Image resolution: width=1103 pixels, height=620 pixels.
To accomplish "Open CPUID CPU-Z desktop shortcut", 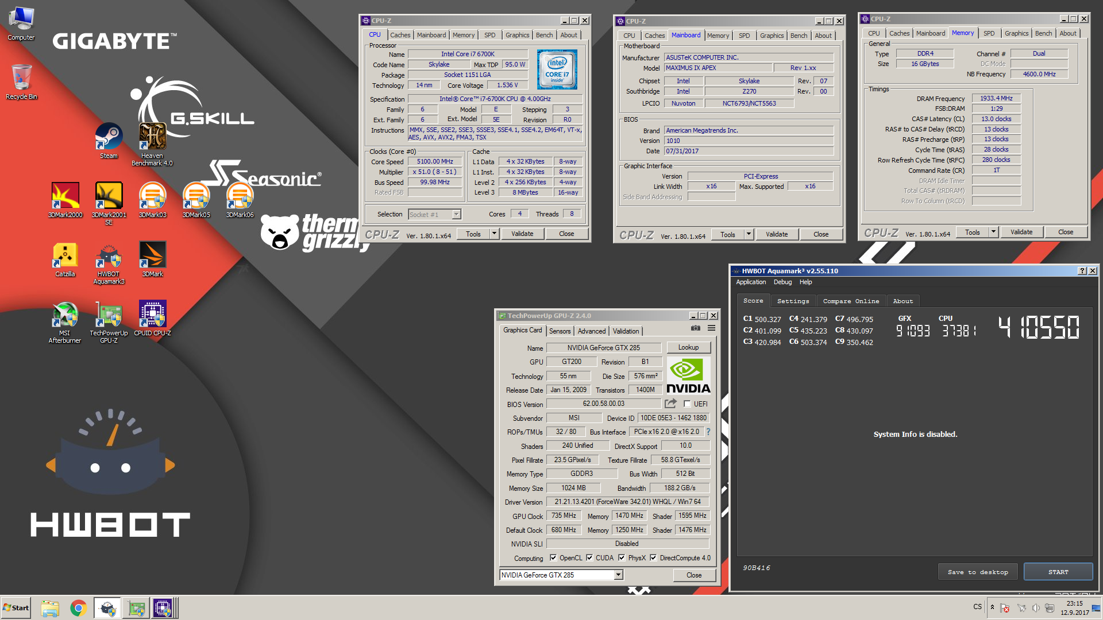I will (152, 319).
